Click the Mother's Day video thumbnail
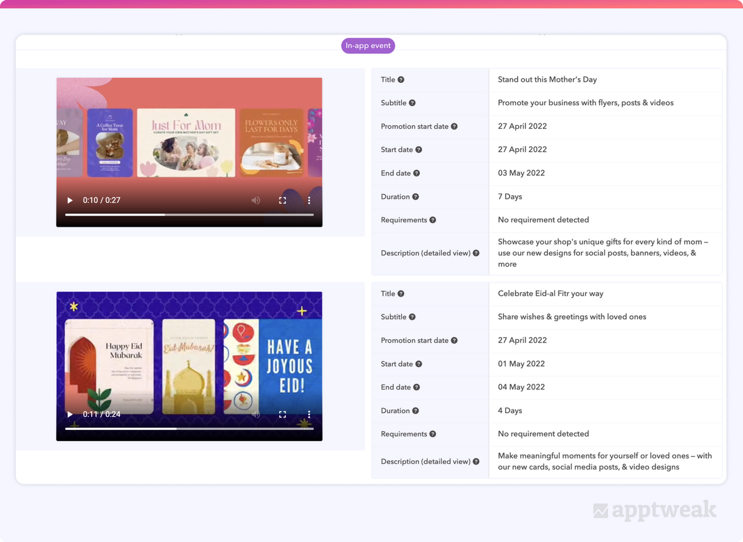 tap(189, 152)
